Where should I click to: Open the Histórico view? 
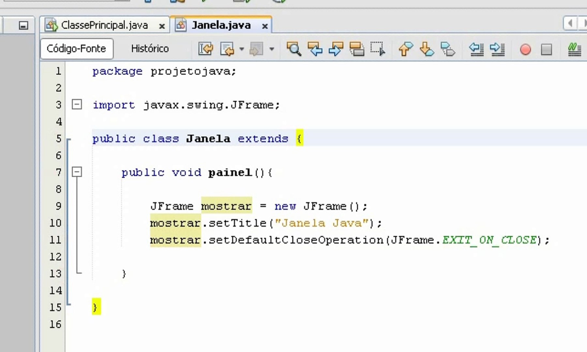pyautogui.click(x=150, y=48)
